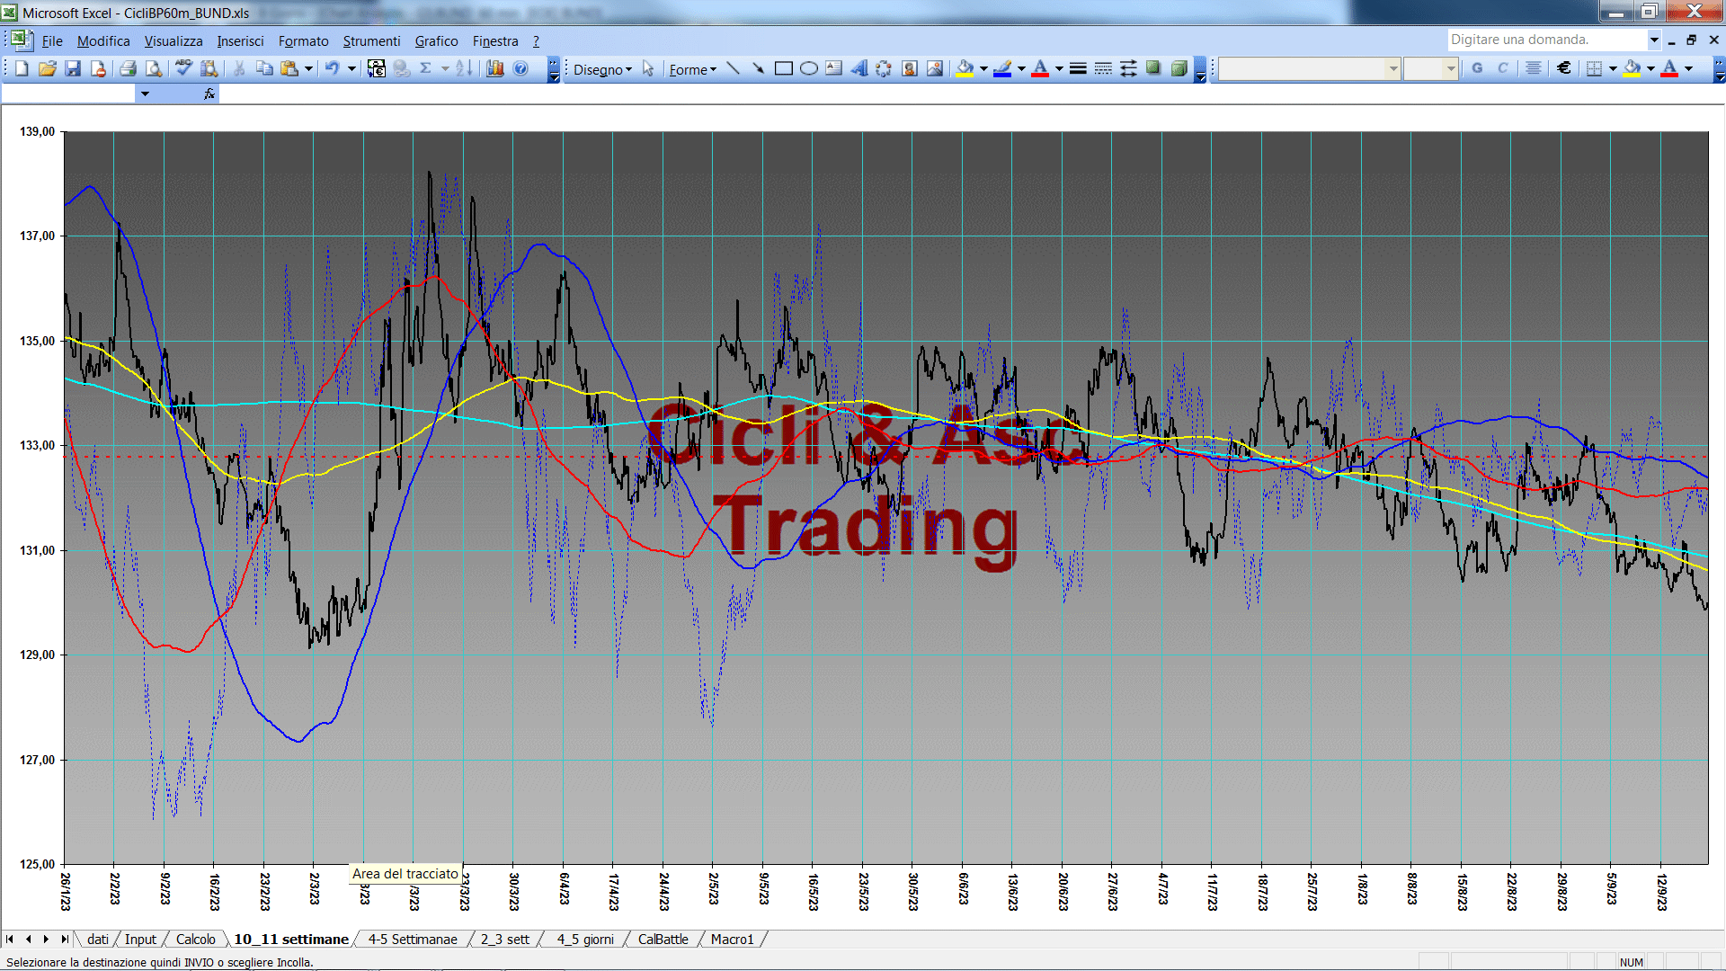
Task: Save the workbook using the floppy disk icon
Action: pos(73,68)
